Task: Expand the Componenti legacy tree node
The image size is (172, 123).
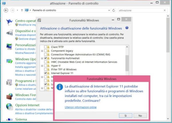Action: (42, 51)
